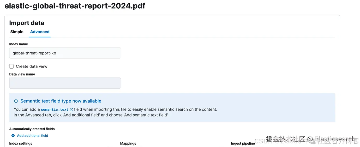
Task: Click the 'Add additional field' link text
Action: pos(33,136)
